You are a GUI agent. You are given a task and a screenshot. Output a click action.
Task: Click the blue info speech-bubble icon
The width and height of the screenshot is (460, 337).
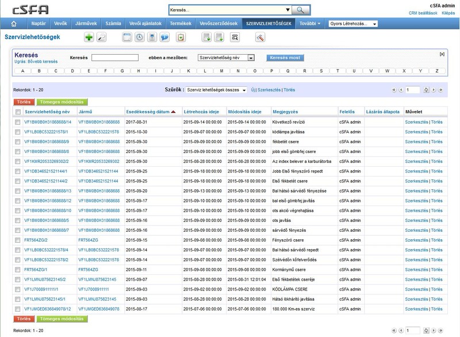pyautogui.click(x=164, y=37)
